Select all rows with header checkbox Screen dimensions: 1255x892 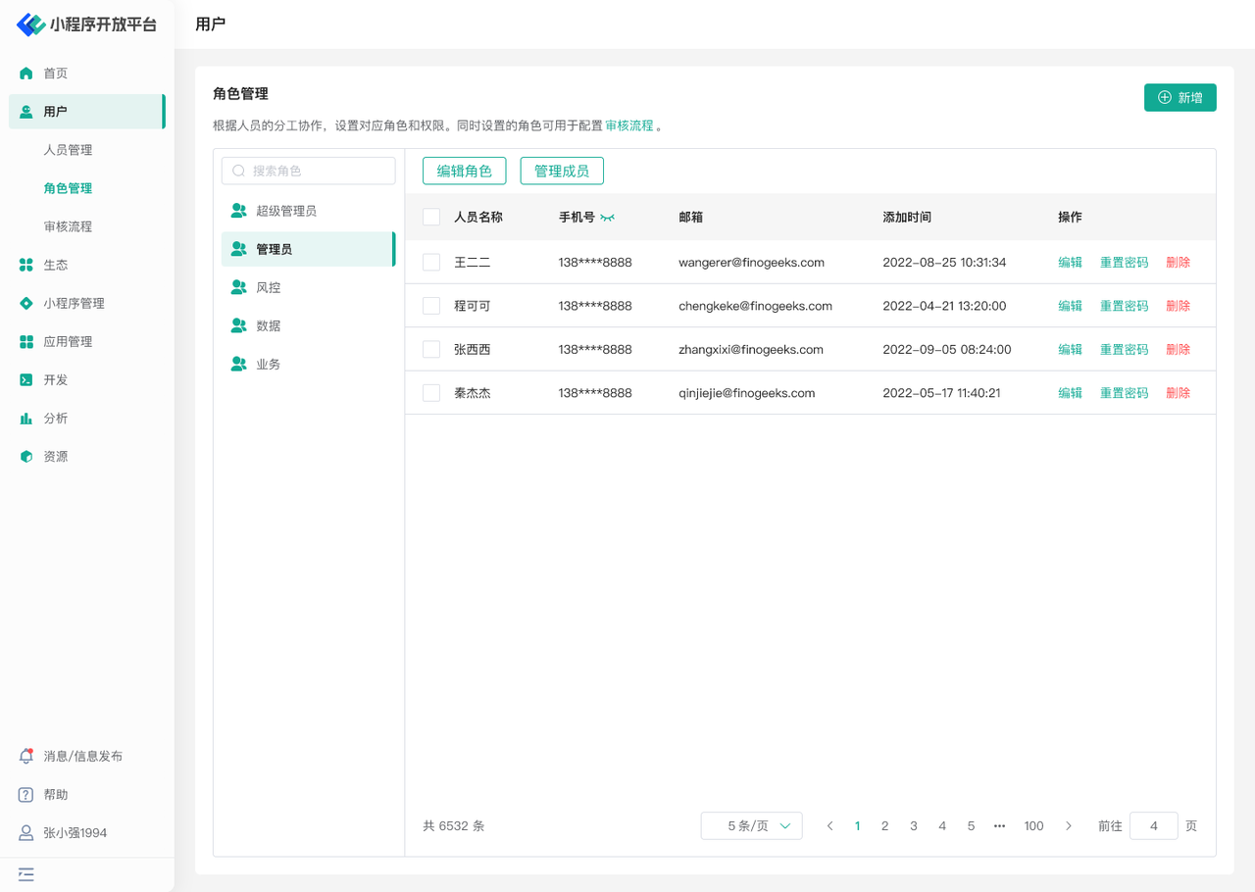(431, 218)
